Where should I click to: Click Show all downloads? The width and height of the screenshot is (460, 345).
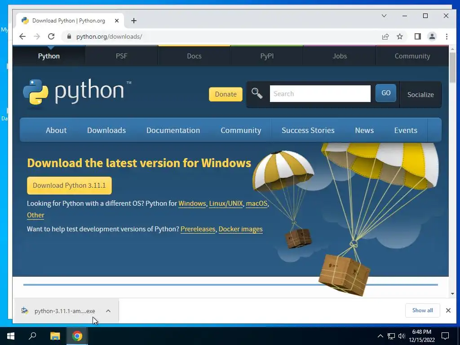(x=422, y=310)
